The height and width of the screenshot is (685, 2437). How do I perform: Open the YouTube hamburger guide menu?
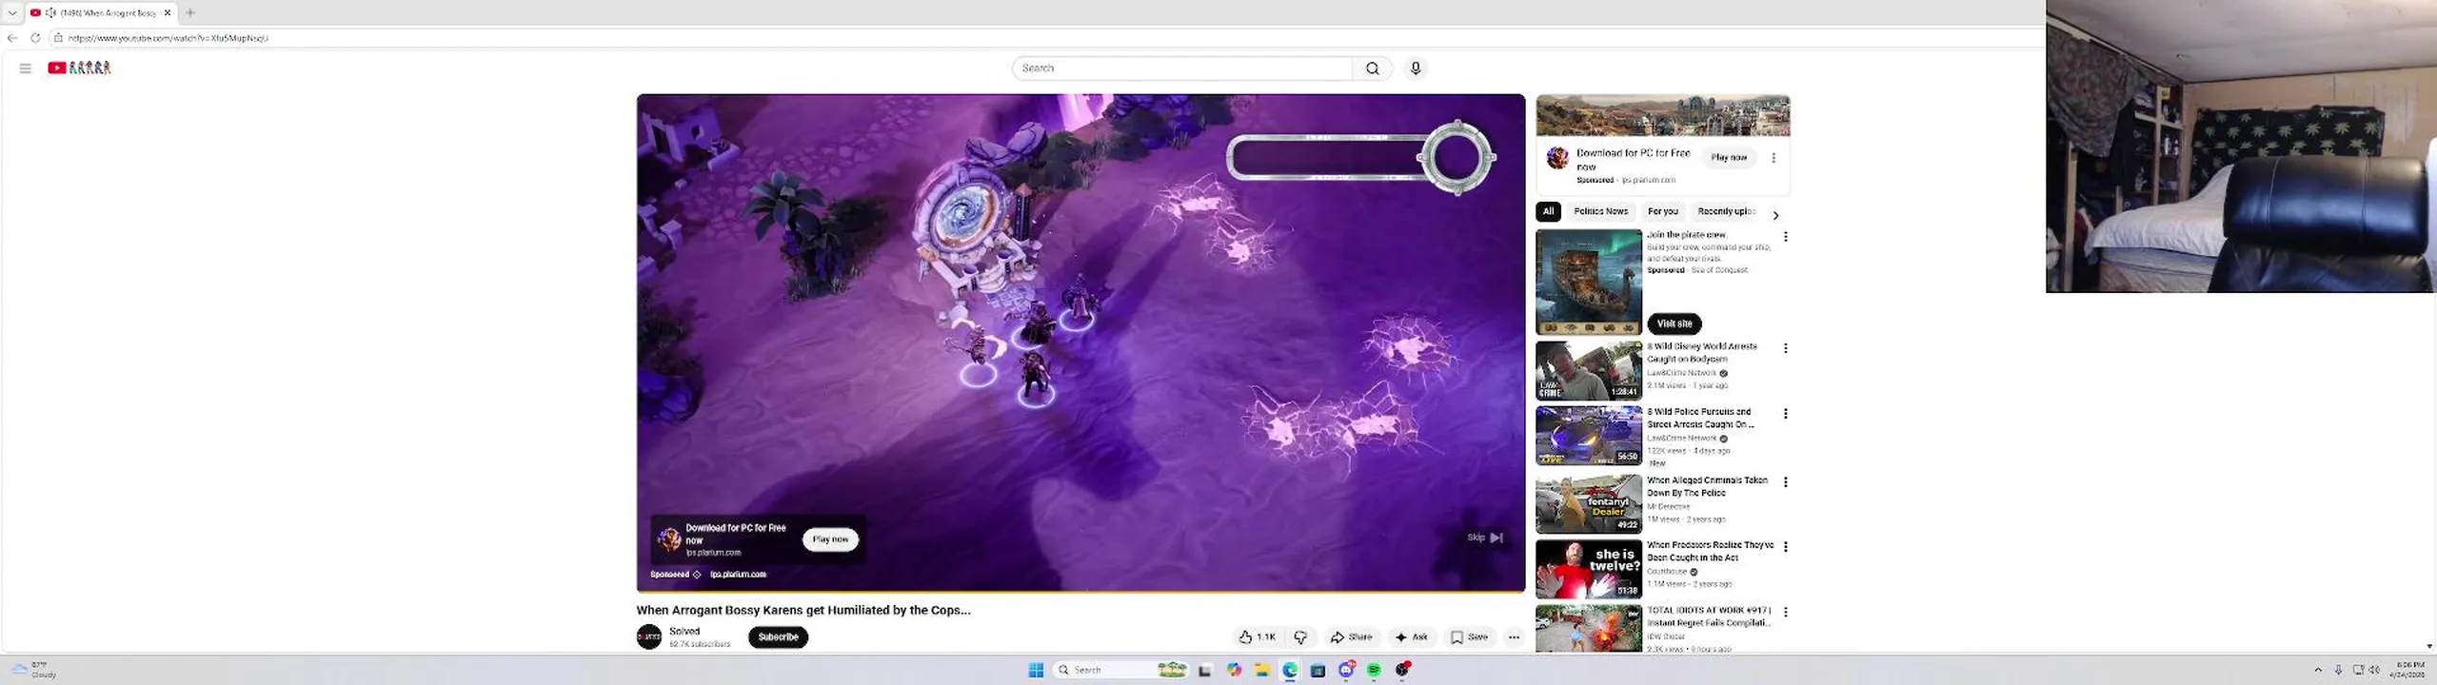click(26, 68)
